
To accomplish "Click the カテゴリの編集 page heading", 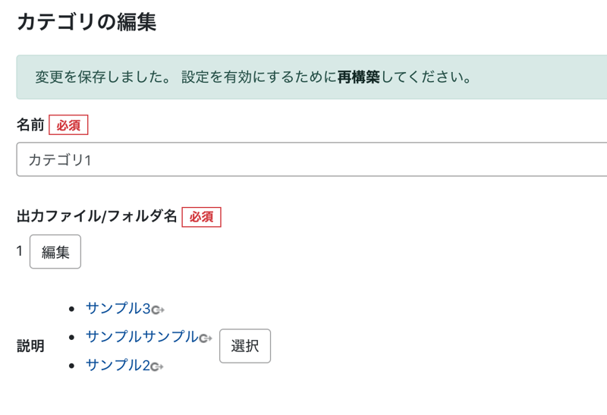I will pyautogui.click(x=86, y=22).
